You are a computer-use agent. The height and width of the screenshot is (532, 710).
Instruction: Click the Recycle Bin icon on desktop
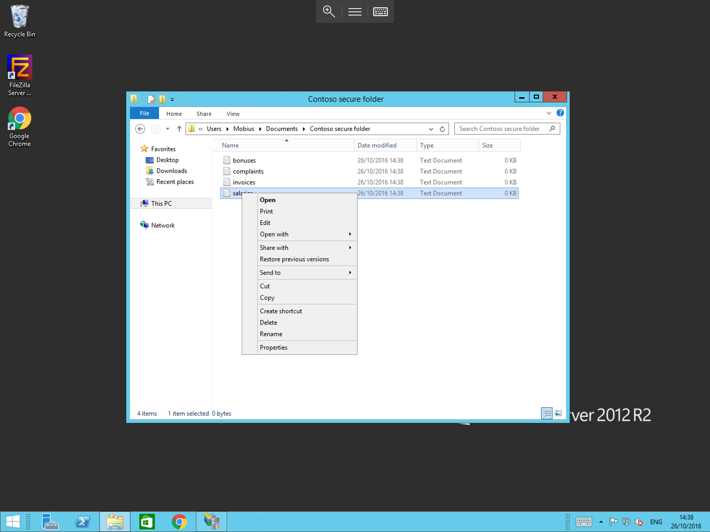(x=19, y=20)
